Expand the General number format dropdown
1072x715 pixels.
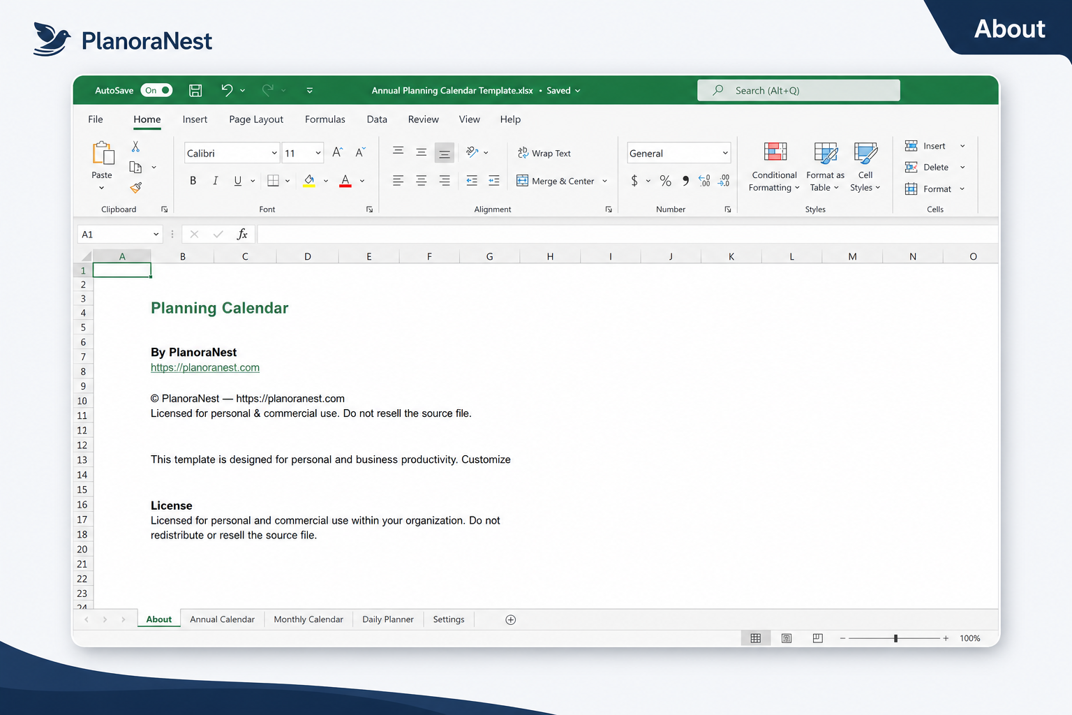pos(725,153)
